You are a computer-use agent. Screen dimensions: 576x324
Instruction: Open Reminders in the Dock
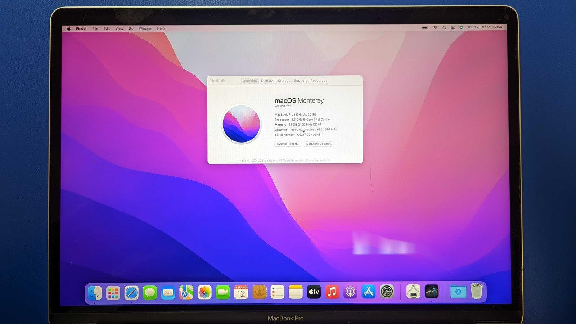(x=277, y=292)
